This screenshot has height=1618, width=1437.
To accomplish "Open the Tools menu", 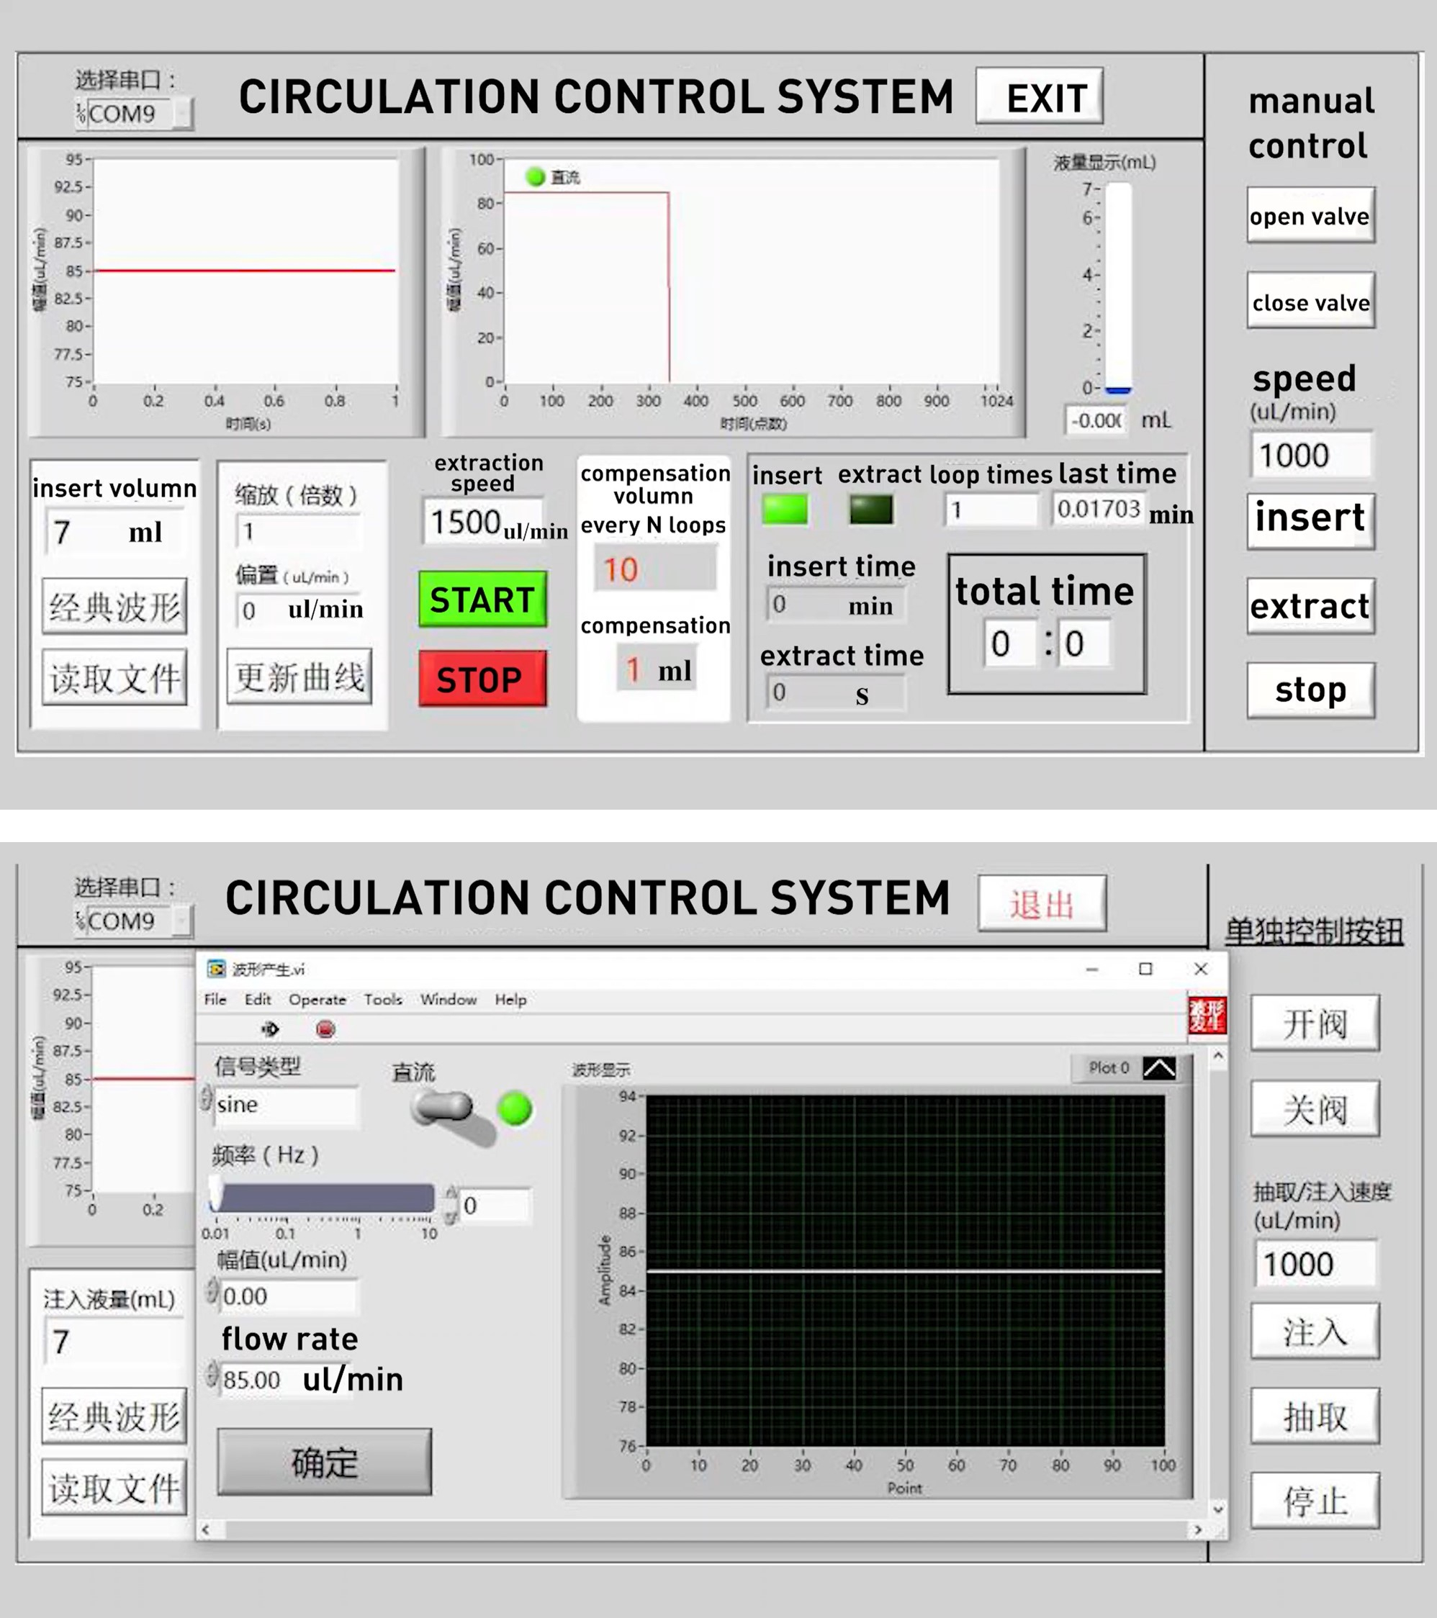I will click(x=382, y=1000).
